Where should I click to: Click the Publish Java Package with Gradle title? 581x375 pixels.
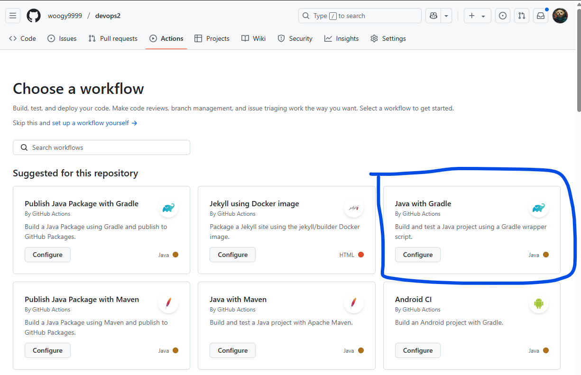click(82, 203)
